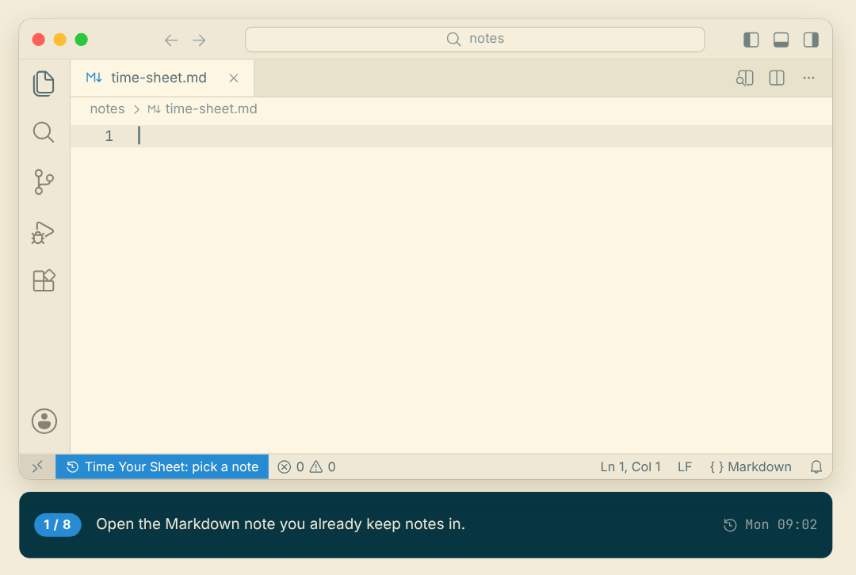The image size is (856, 575).
Task: Change the LF end of line sequence
Action: pos(685,467)
